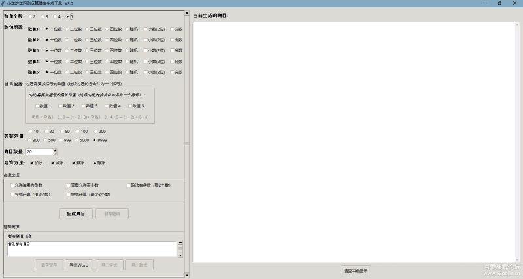Image resolution: width=523 pixels, height=279 pixels.
Task: Choose answer range 300
Action: tap(34, 141)
